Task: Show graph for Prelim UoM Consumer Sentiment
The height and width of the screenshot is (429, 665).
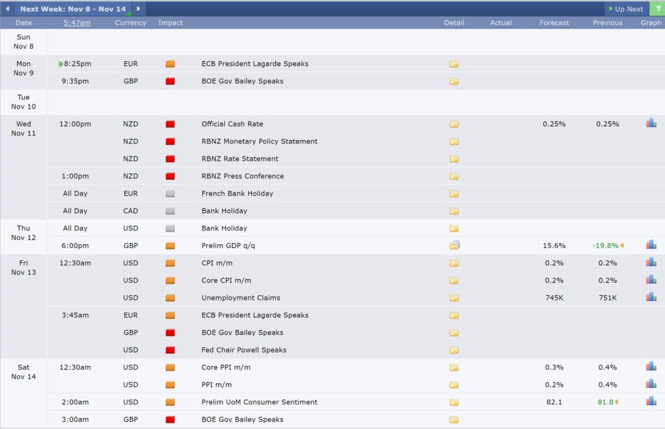Action: pos(651,401)
